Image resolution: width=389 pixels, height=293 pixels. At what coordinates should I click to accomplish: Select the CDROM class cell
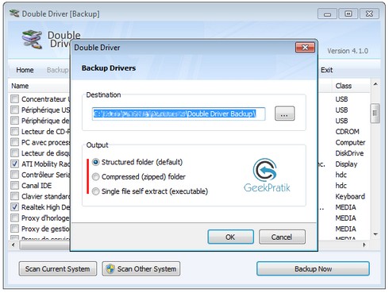tap(347, 131)
